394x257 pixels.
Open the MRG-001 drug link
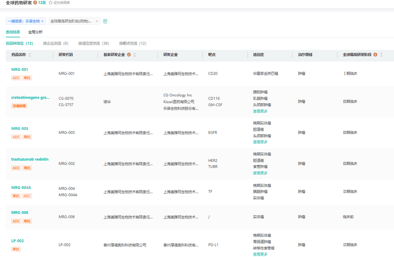click(20, 70)
